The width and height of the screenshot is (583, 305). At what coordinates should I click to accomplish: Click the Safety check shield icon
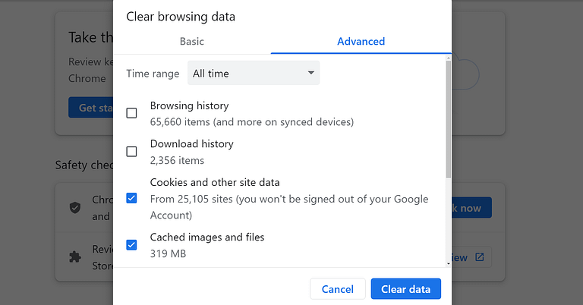75,207
